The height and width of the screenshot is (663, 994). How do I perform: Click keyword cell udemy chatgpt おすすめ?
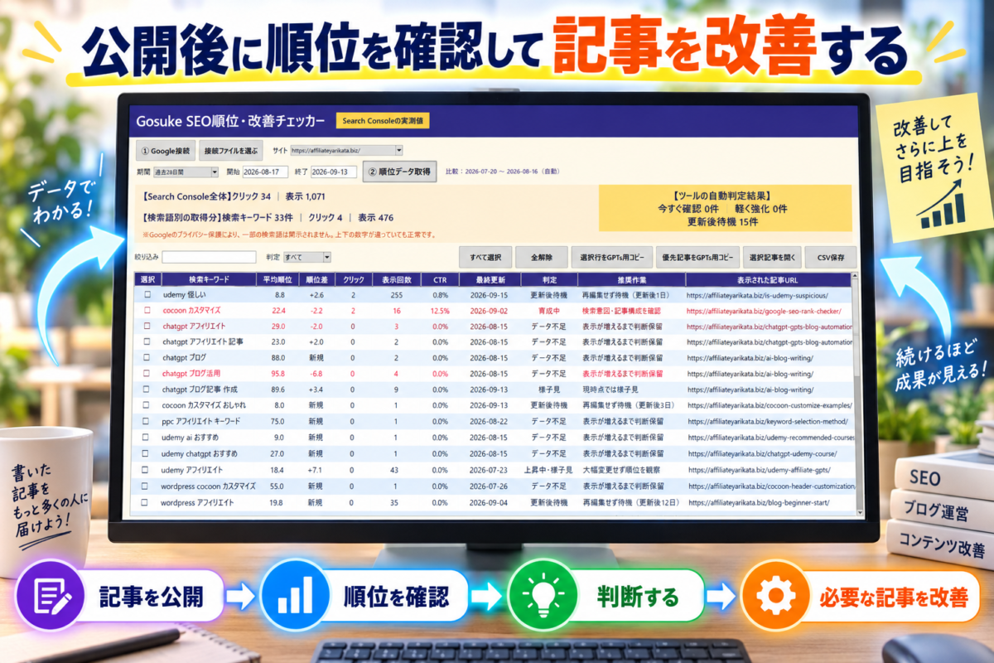point(199,453)
